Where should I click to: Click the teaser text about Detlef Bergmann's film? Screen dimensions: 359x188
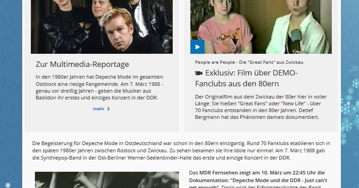(261, 107)
